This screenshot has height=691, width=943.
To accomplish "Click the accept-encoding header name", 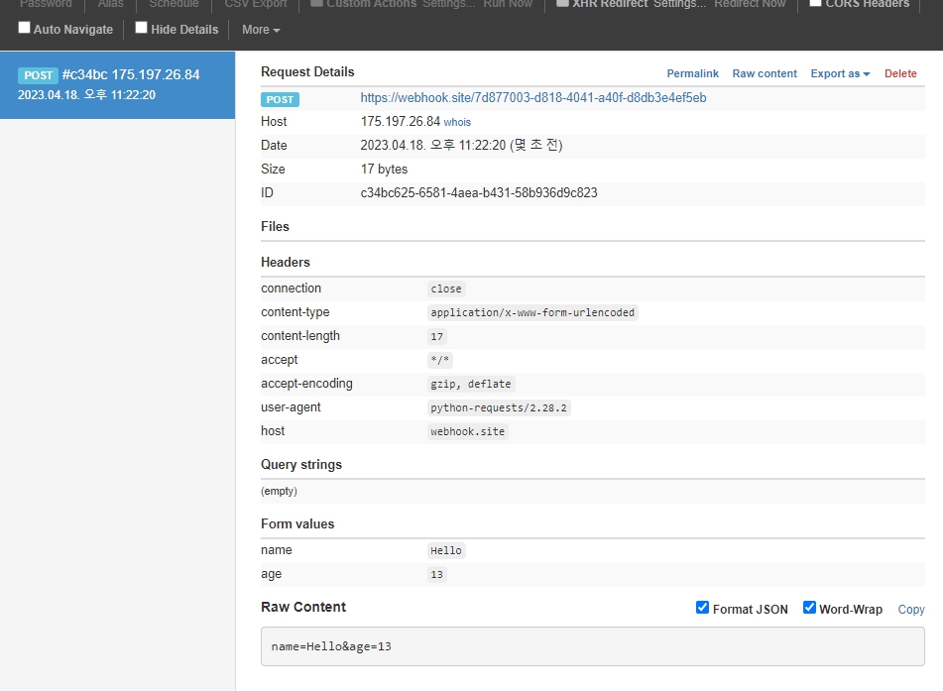I will point(306,384).
